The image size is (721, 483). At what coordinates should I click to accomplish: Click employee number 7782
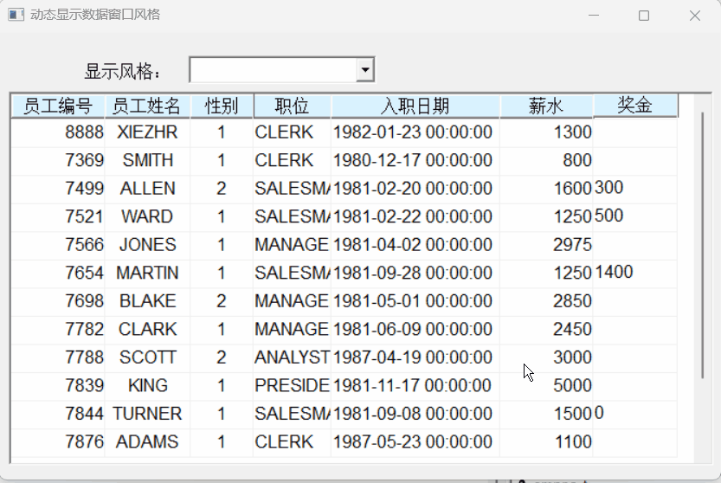tap(84, 330)
